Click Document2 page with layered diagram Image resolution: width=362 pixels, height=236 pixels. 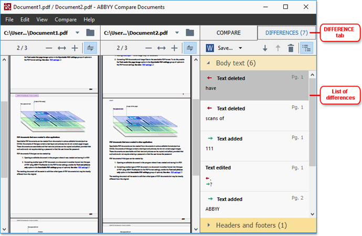146,160
